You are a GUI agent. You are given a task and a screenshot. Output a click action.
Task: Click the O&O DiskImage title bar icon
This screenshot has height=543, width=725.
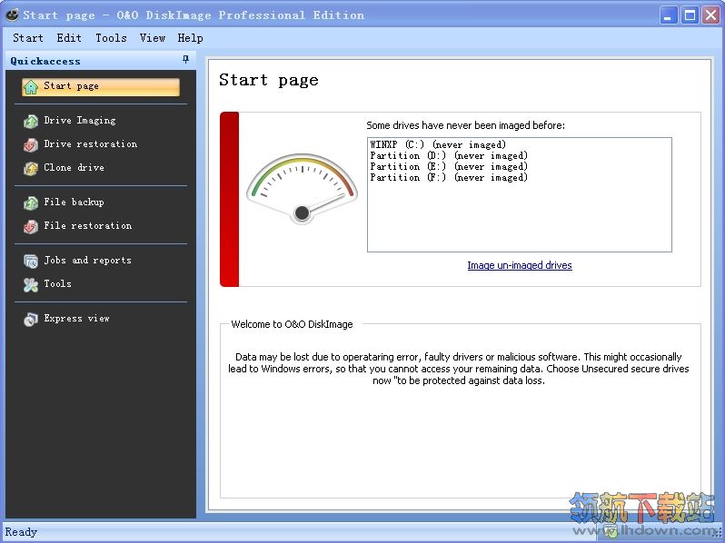[13, 15]
